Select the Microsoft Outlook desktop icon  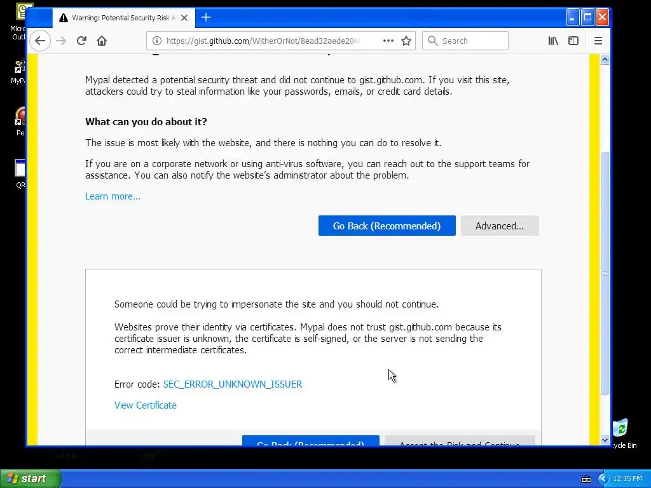click(18, 22)
